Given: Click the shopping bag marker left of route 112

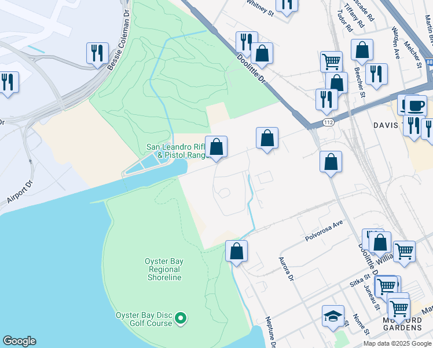Looking at the screenshot, I should [267, 139].
